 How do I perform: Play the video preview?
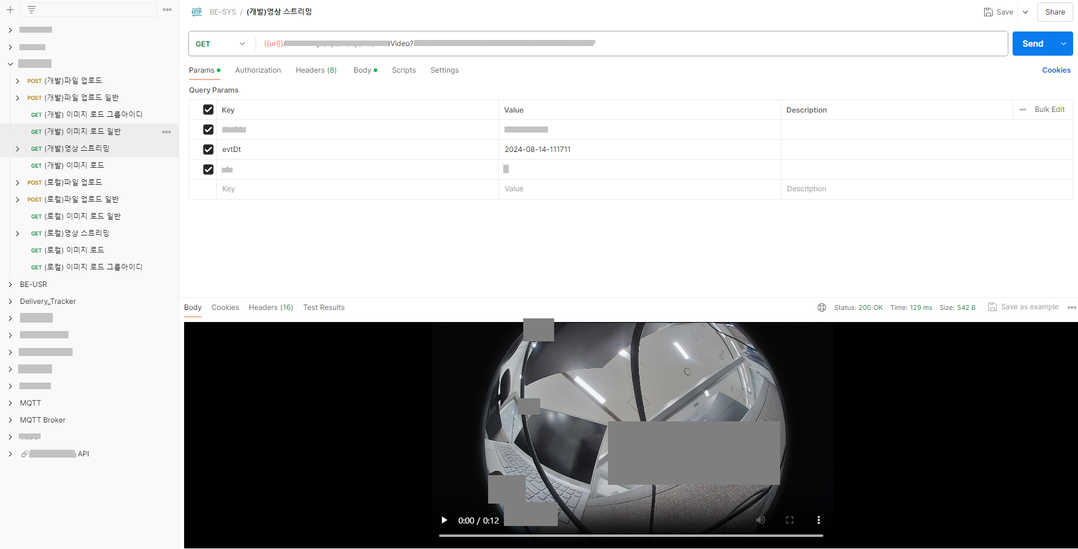[x=445, y=520]
